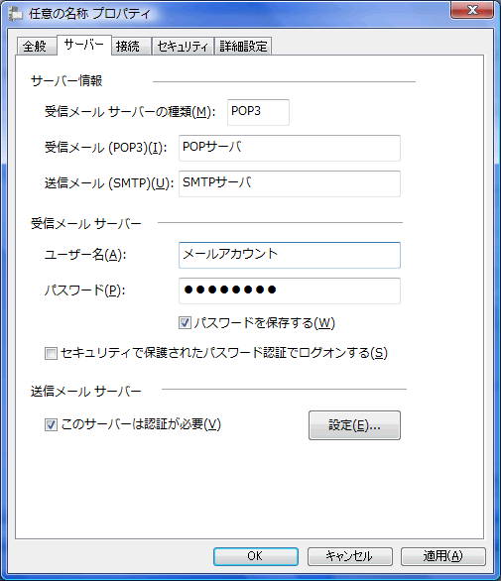Focus the ユーザー名 input field
The image size is (501, 581).
pyautogui.click(x=290, y=255)
